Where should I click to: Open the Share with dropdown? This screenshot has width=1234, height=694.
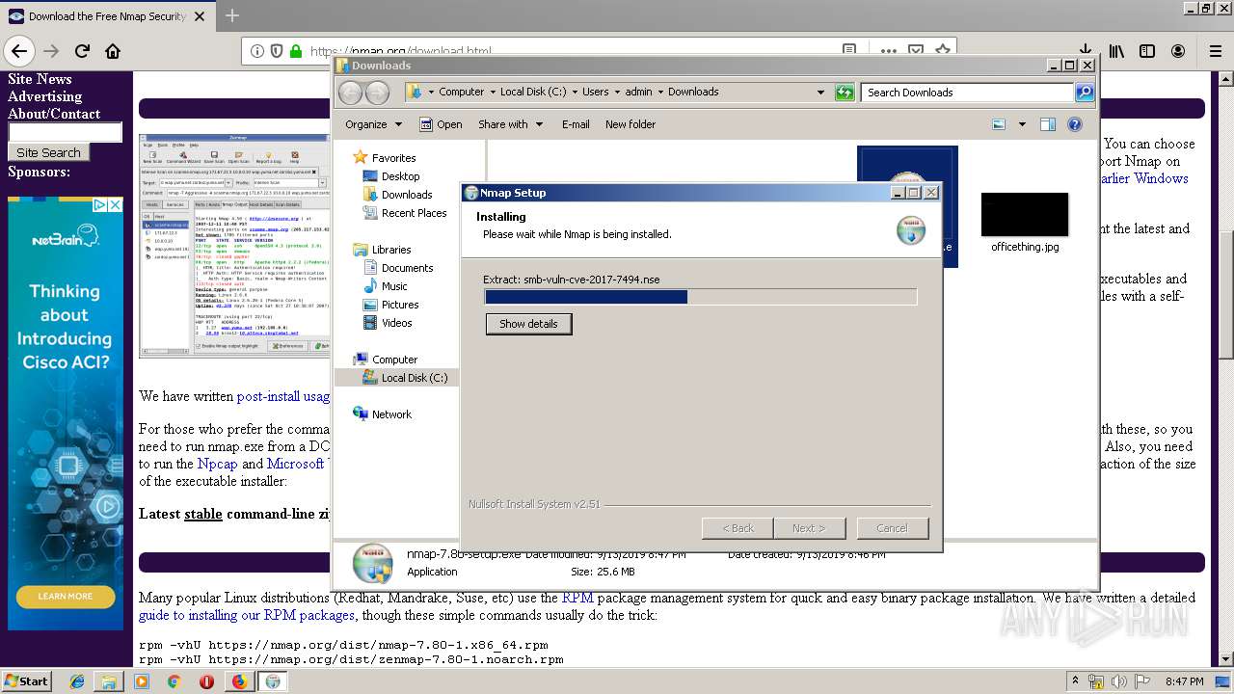511,124
